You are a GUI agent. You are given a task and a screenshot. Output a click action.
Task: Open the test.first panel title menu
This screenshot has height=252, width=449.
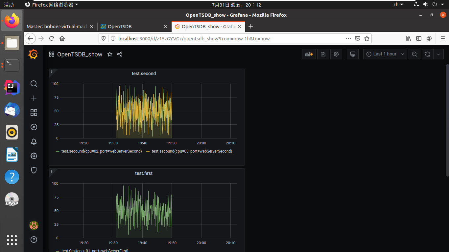coord(144,173)
